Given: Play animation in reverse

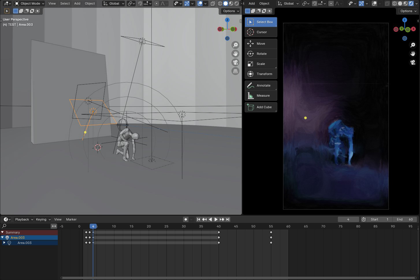Looking at the screenshot, I should coord(210,219).
